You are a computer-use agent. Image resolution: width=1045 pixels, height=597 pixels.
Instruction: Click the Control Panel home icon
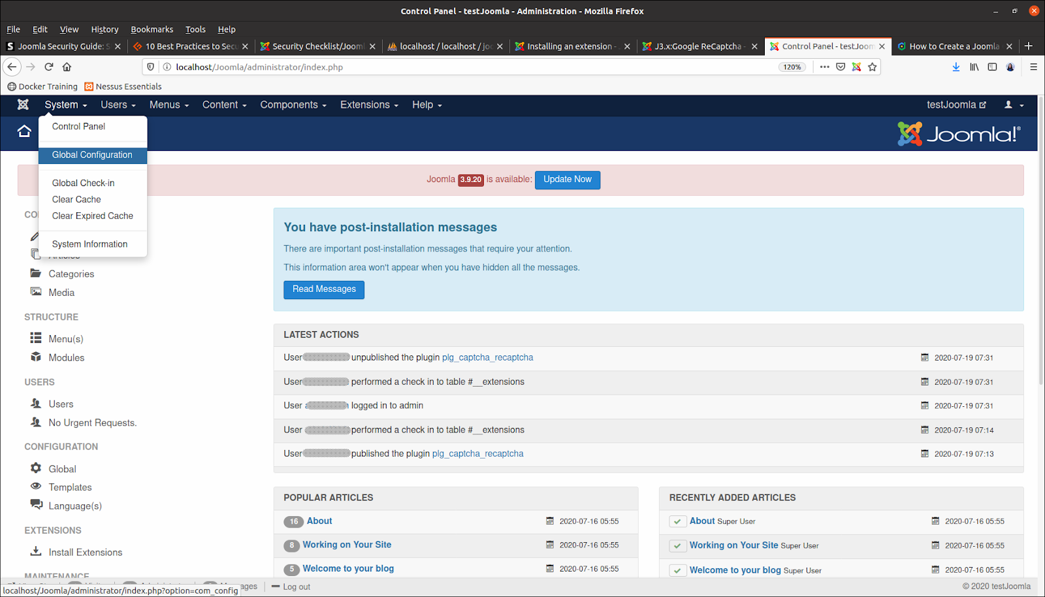24,131
